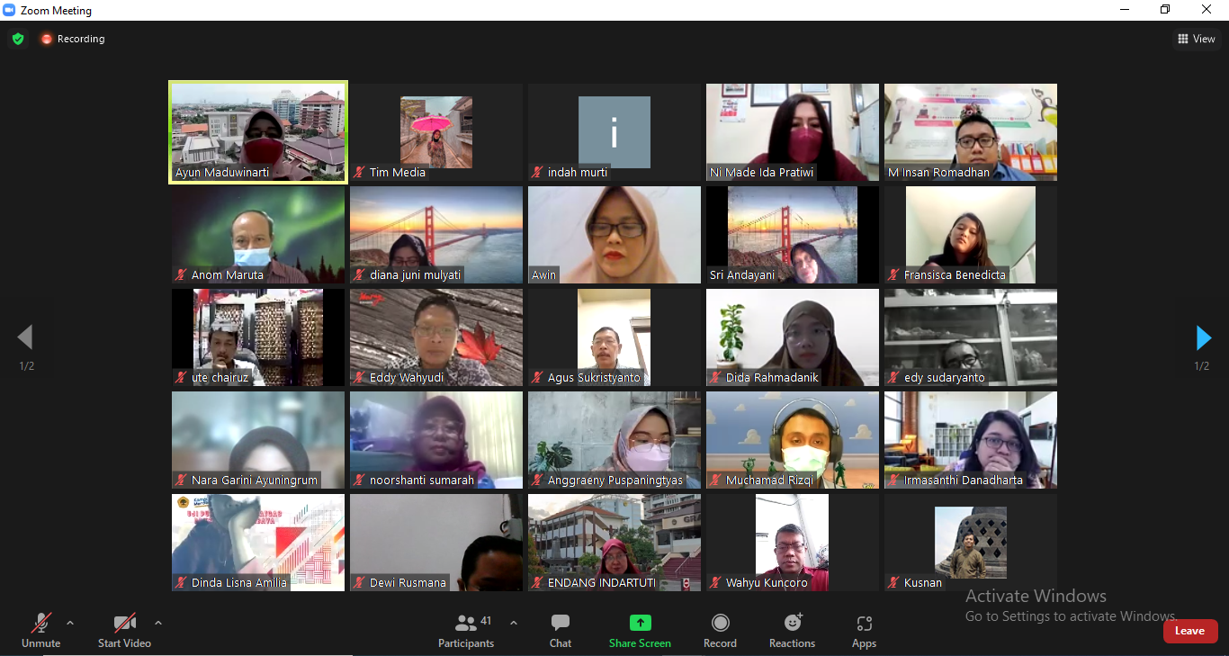This screenshot has width=1229, height=656.
Task: Select ute chairuz's video tile
Action: coord(258,337)
